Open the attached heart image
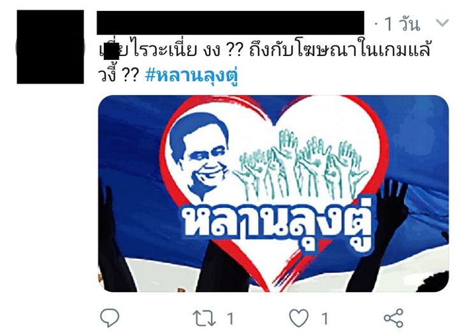This screenshot has width=464, height=336. pos(273,193)
